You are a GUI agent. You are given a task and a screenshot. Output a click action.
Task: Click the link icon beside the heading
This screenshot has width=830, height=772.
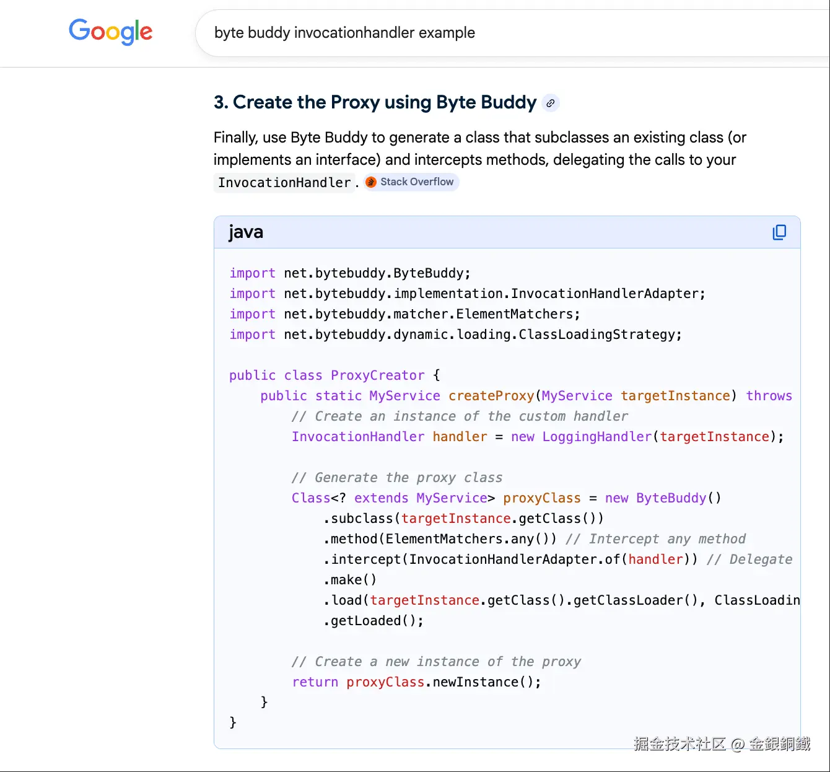tap(550, 103)
